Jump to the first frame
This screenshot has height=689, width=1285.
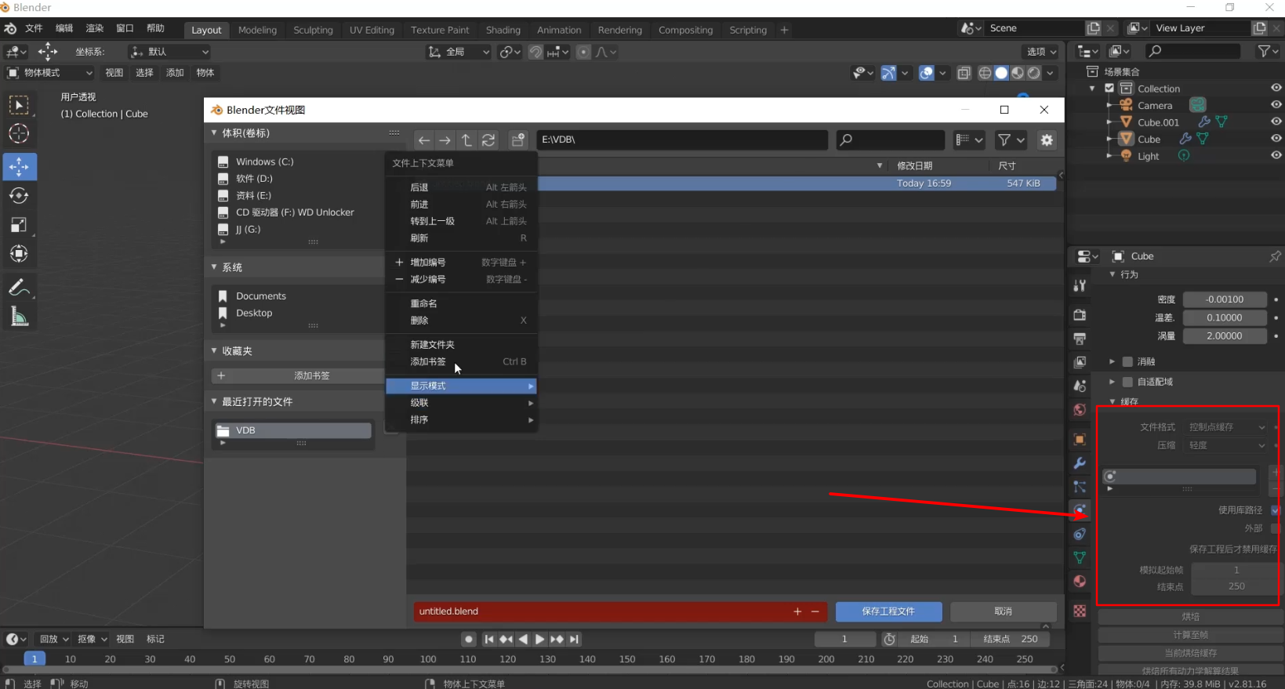[x=489, y=640]
